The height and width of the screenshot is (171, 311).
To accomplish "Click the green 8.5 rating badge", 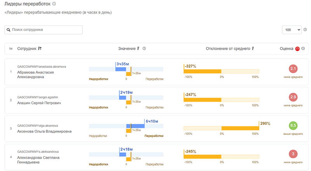I will 293,126.
